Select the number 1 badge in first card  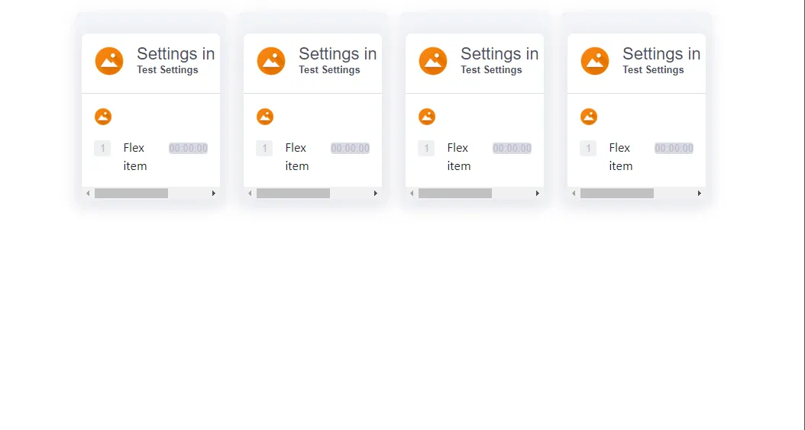[102, 148]
